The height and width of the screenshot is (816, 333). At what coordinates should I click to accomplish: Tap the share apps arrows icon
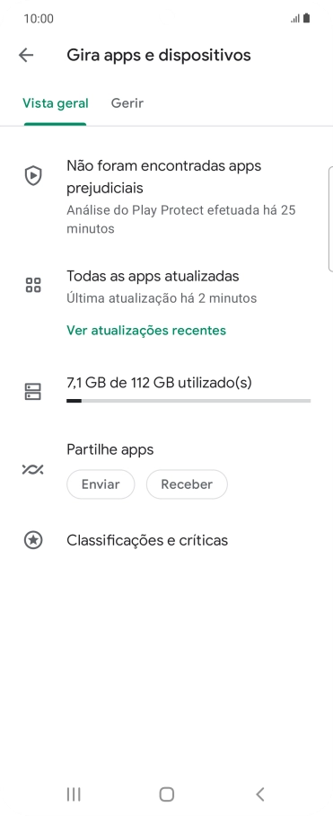pyautogui.click(x=33, y=470)
